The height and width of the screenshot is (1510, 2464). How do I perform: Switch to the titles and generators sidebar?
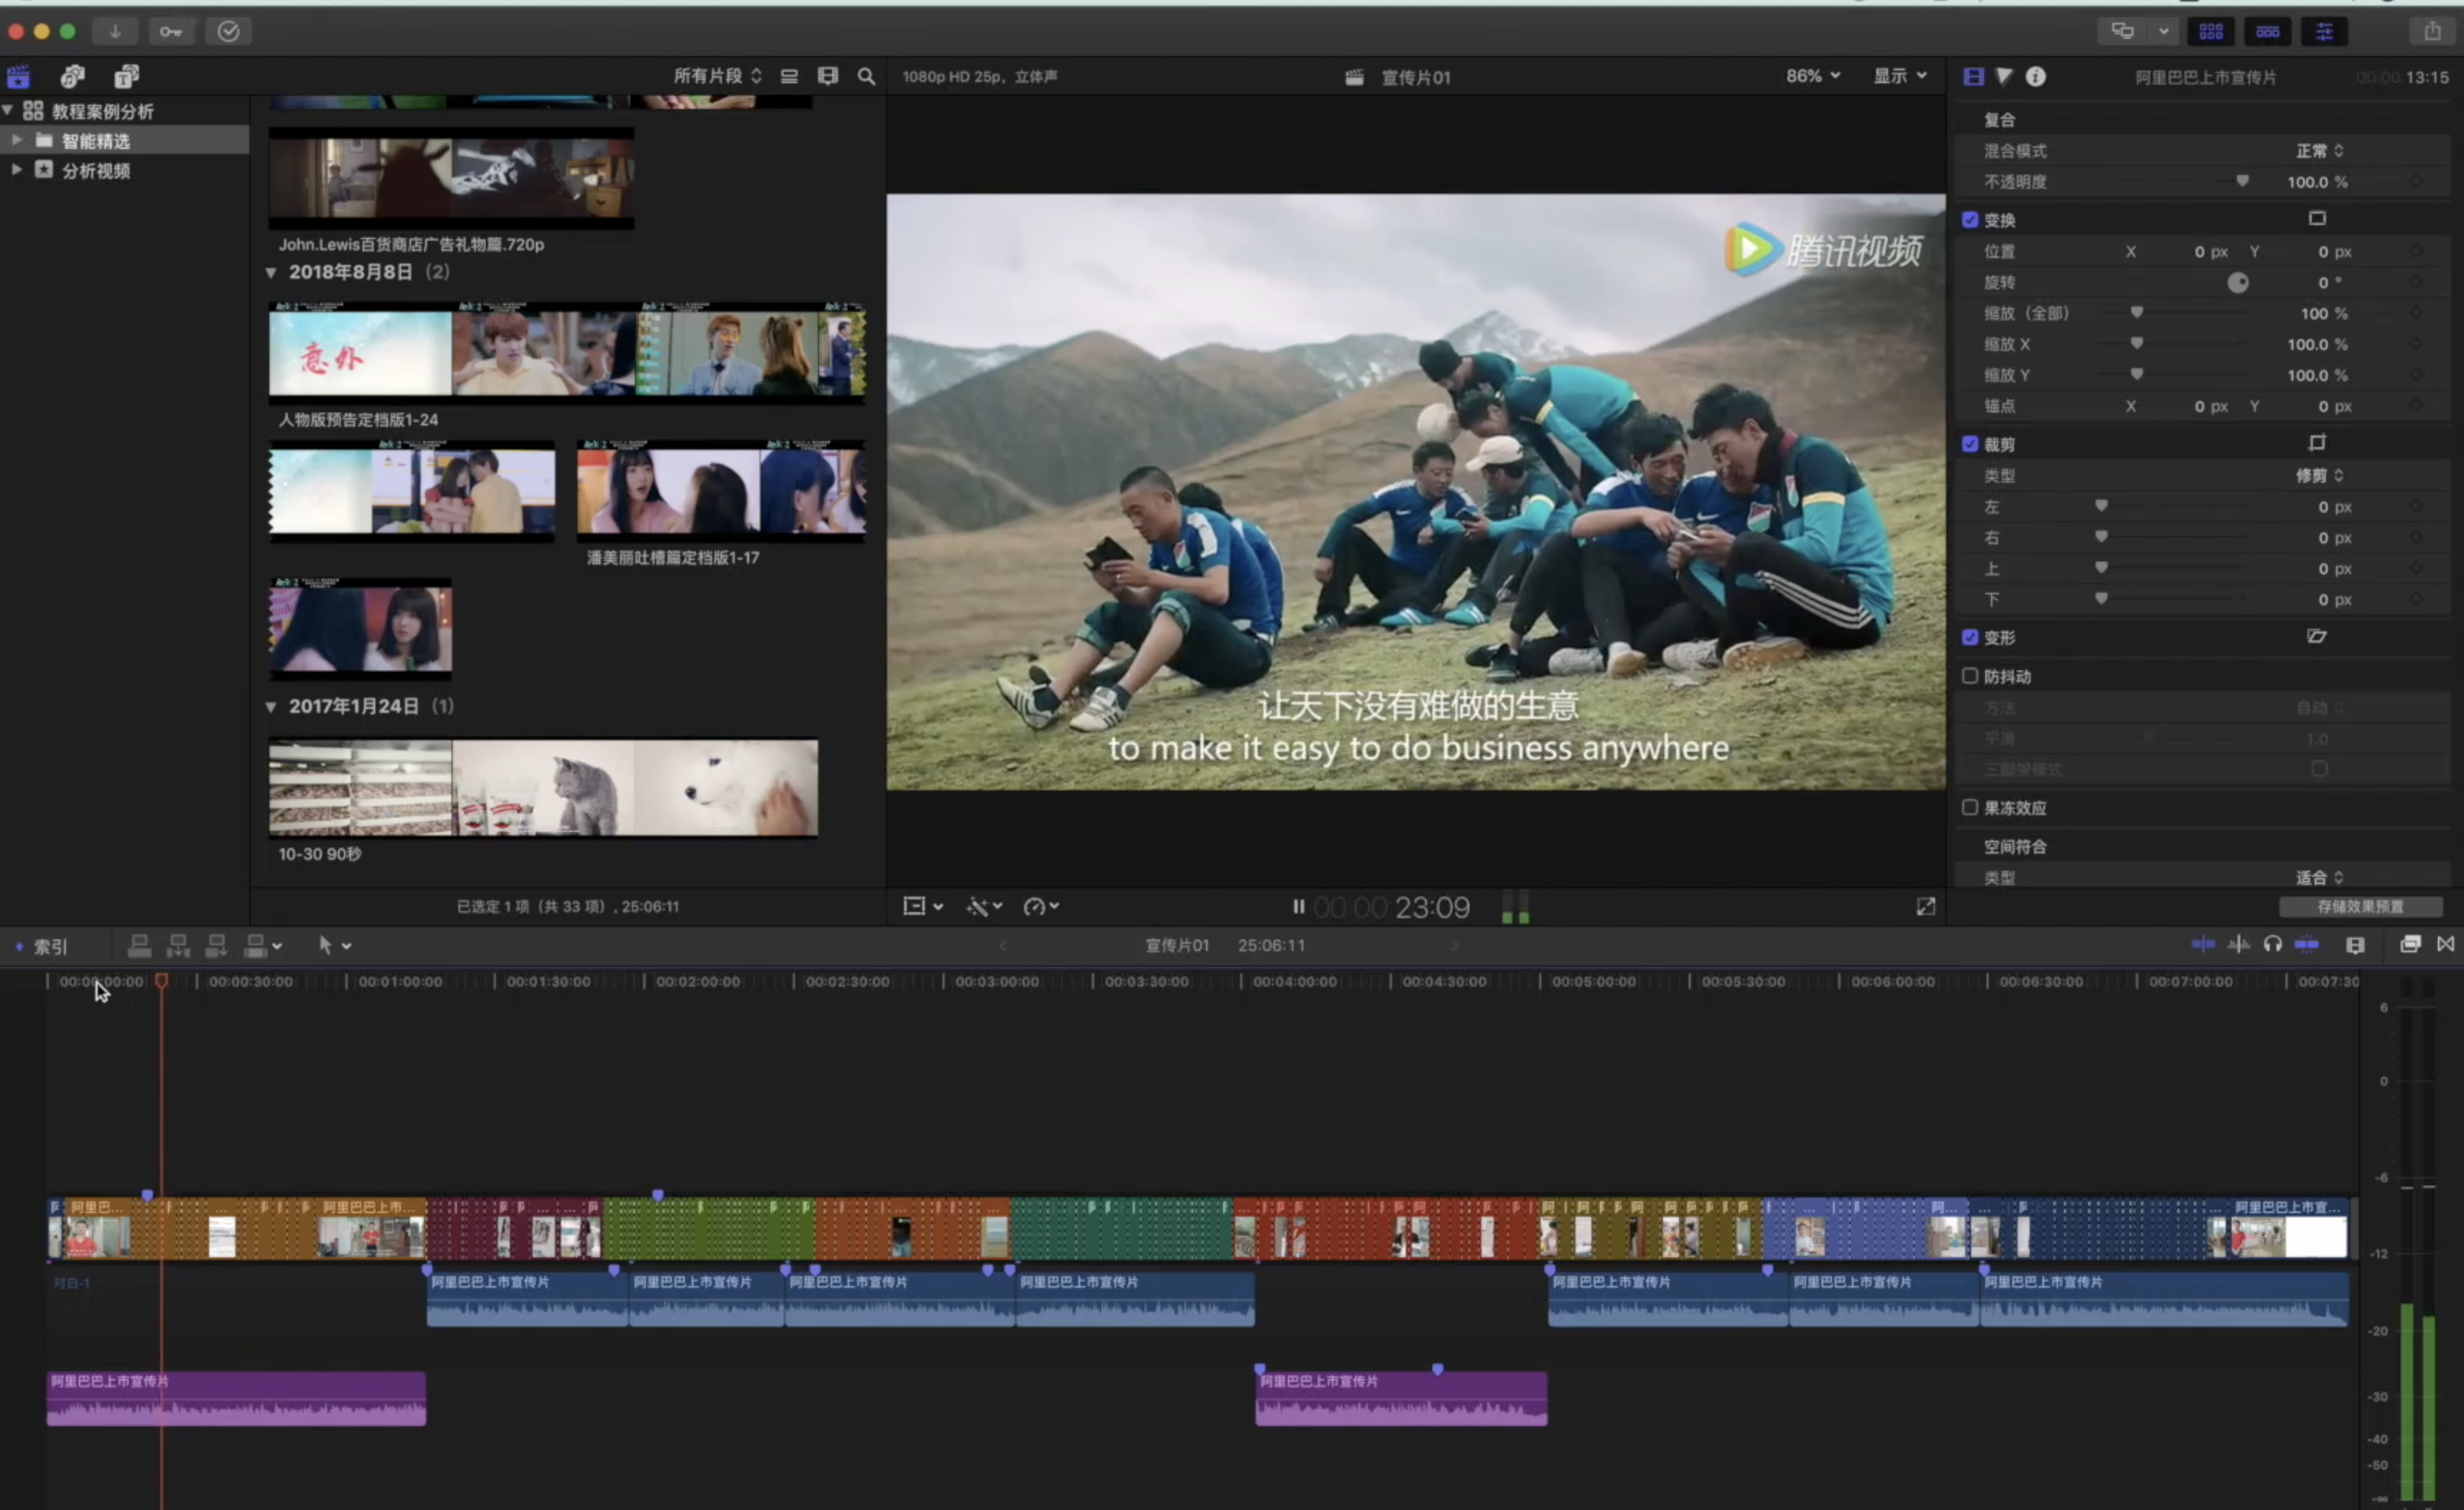coord(126,76)
